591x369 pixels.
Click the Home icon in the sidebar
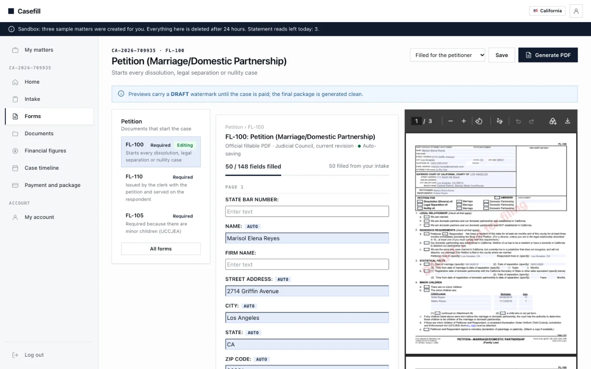(15, 82)
